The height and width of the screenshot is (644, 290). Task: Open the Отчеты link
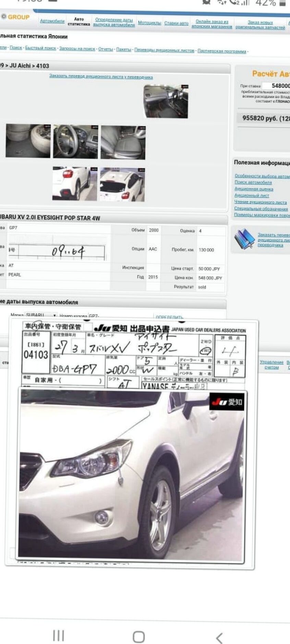[x=106, y=49]
